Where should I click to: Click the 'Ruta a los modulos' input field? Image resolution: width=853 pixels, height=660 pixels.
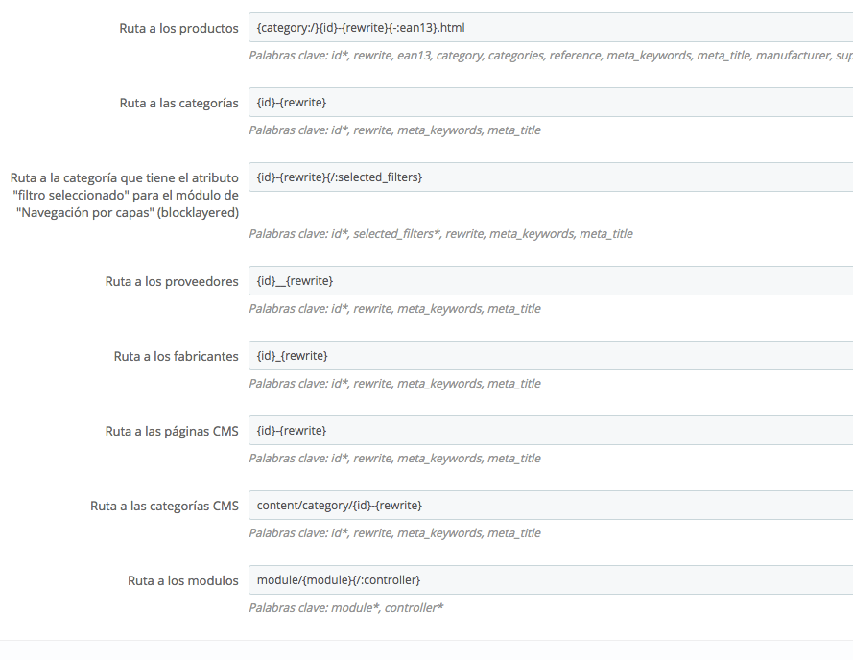[x=551, y=580]
